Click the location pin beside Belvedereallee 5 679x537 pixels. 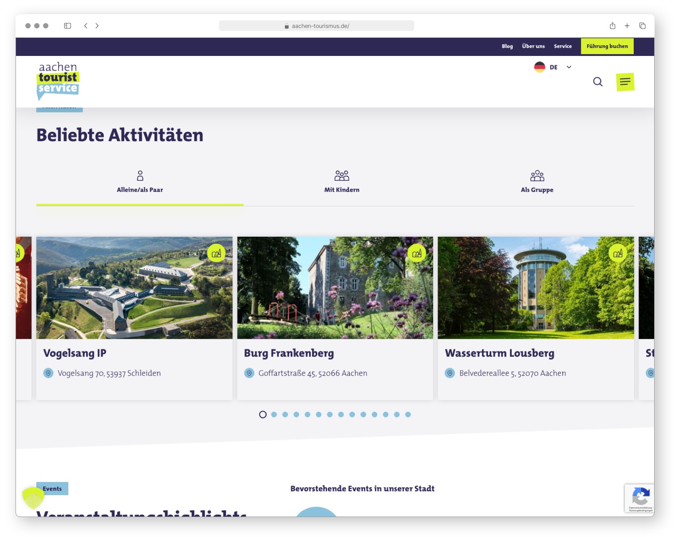pos(450,373)
